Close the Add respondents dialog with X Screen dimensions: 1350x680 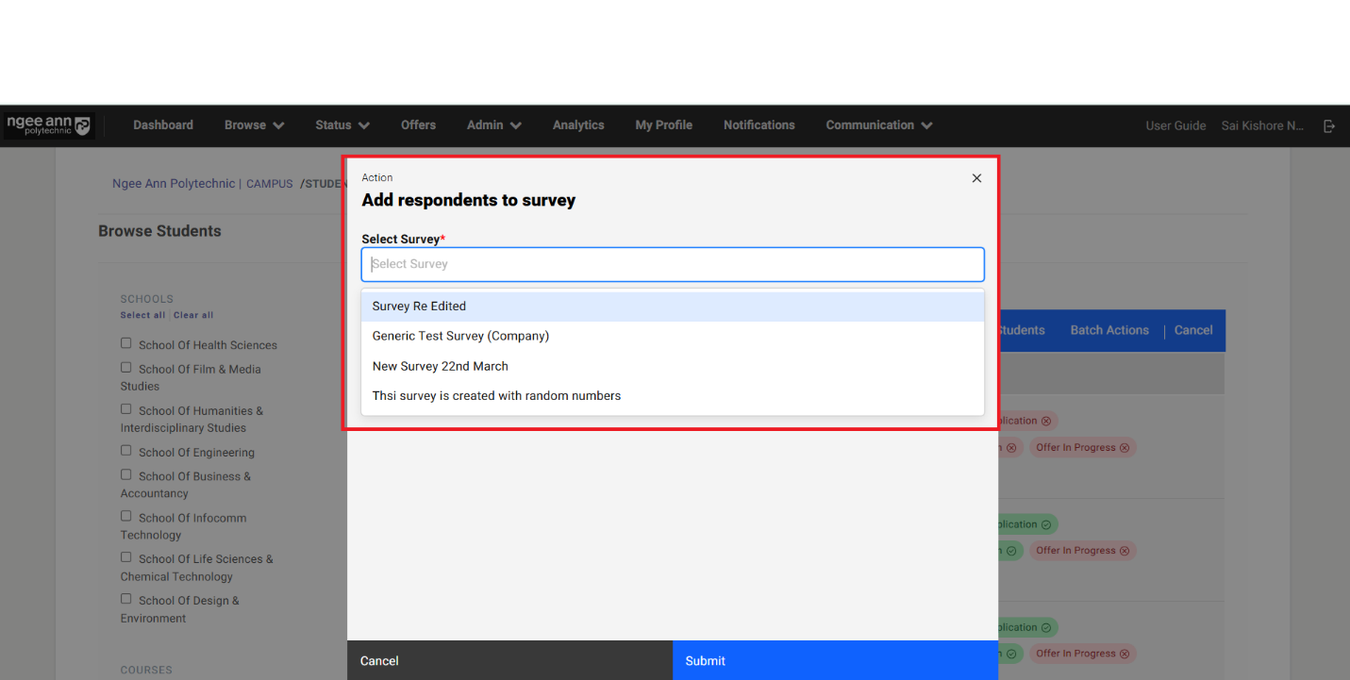(x=976, y=178)
